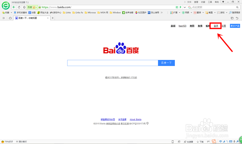Viewport: 242px width, 144px height.
Task: Reload the page with refresh icon
Action: pos(19,7)
